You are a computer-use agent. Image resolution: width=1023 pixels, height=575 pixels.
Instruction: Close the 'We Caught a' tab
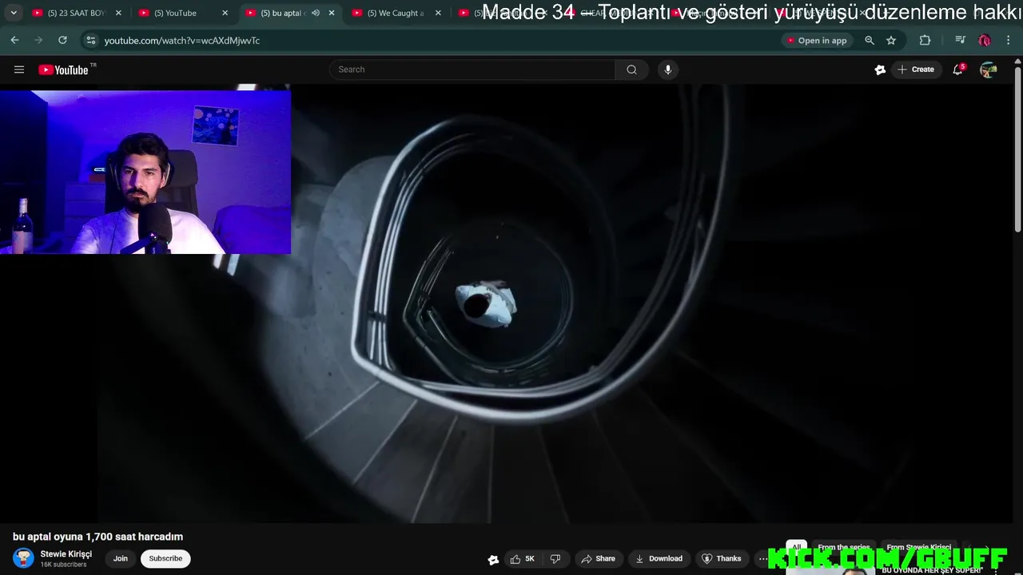(438, 13)
